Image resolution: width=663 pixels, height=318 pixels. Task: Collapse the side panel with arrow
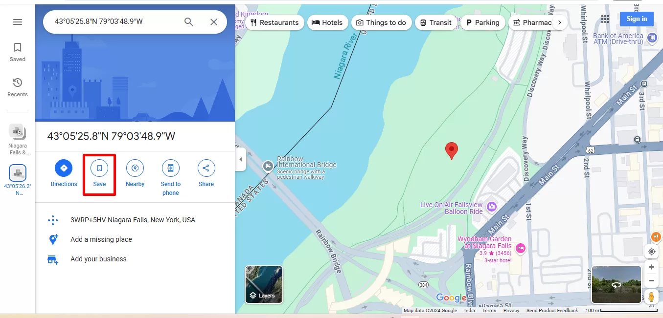point(240,160)
